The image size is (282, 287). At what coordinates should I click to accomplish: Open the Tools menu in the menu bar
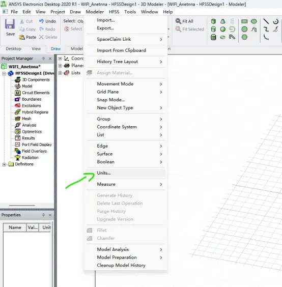pos(130,12)
